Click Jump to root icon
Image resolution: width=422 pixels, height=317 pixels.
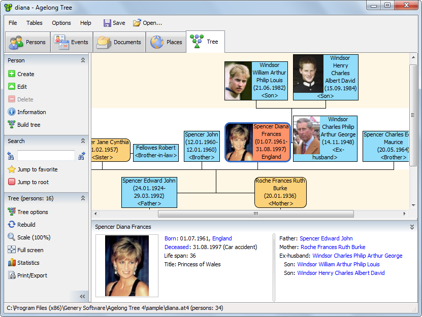click(x=12, y=182)
